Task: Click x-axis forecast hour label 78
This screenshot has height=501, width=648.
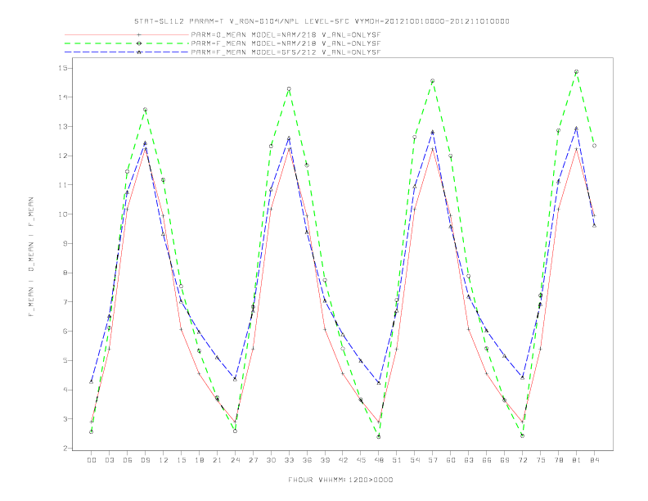Action: tap(558, 460)
